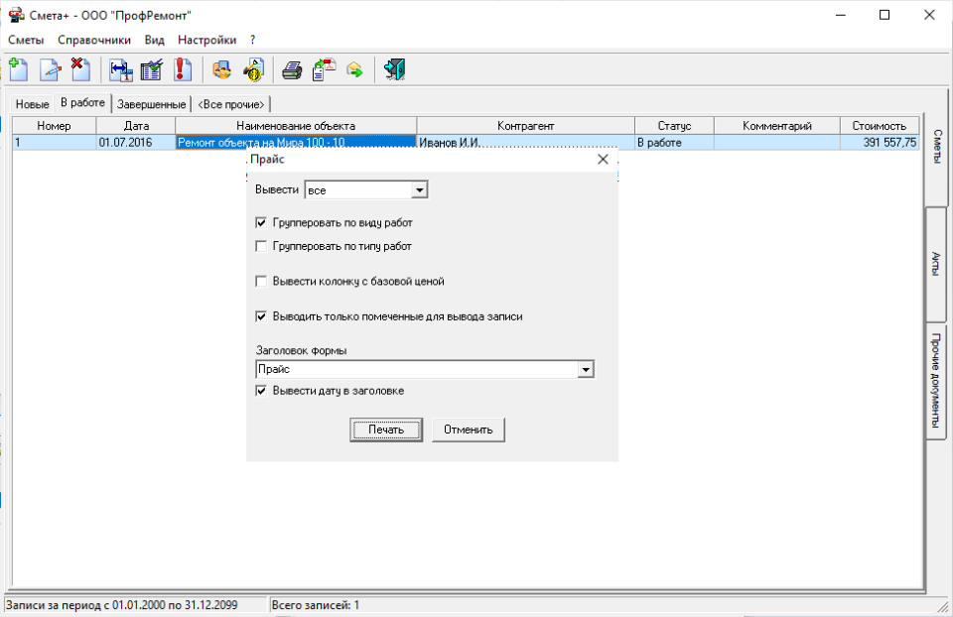Switch to the Новые tab
This screenshot has height=617, width=953.
pos(32,104)
